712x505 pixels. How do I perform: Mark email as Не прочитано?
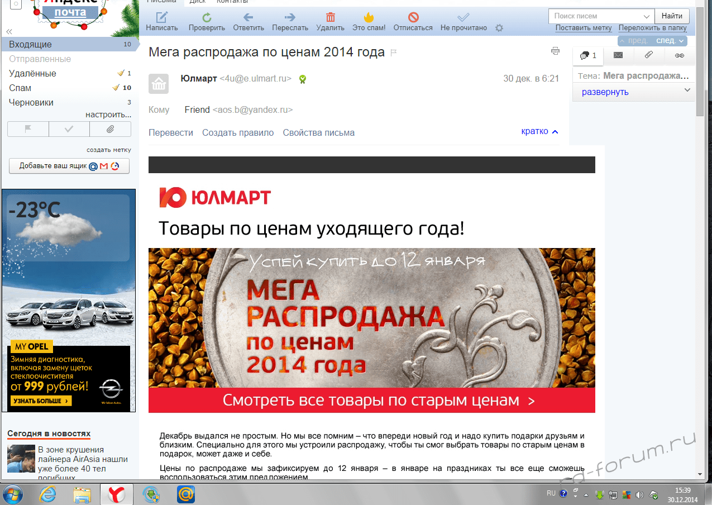pos(463,17)
